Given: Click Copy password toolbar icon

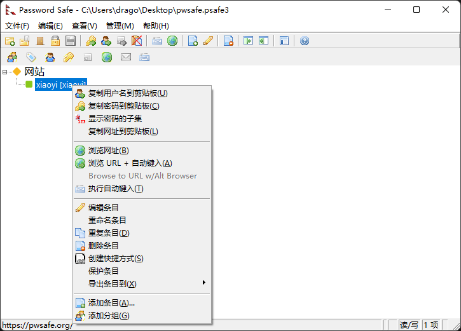Looking at the screenshot, I should [x=91, y=41].
